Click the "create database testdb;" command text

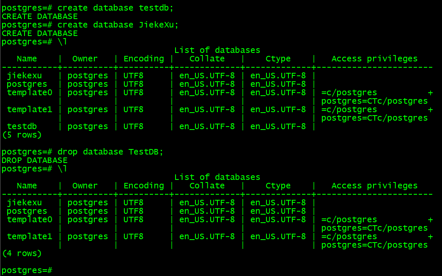click(115, 8)
